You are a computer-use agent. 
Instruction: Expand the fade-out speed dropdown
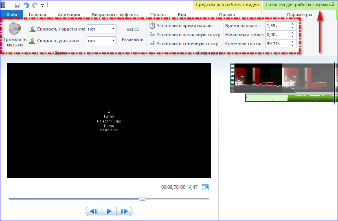[113, 41]
